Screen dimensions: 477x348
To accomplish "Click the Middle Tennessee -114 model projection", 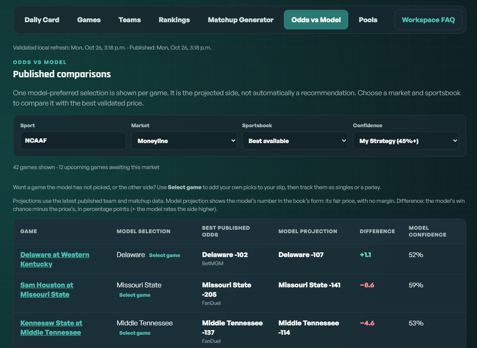I will tap(309, 328).
